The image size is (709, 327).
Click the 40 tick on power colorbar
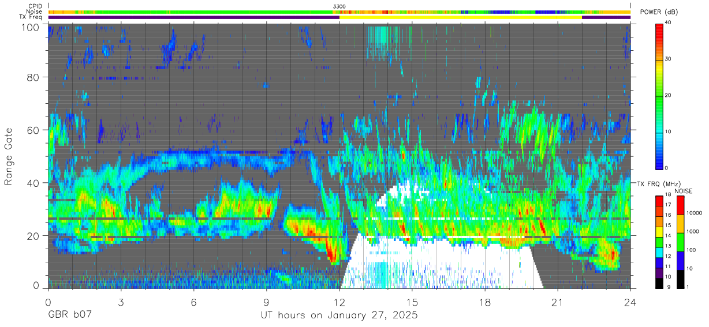[667, 22]
